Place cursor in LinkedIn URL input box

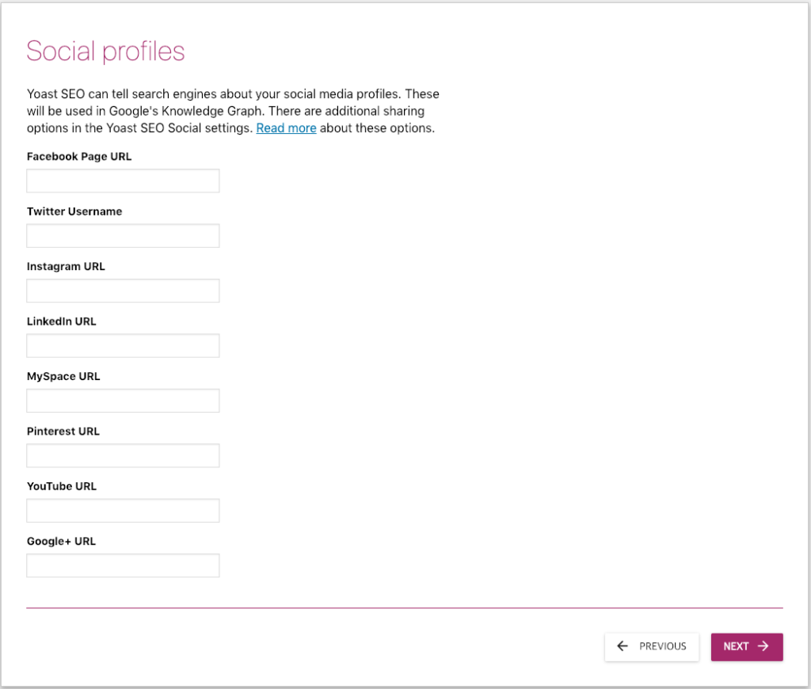pos(123,346)
